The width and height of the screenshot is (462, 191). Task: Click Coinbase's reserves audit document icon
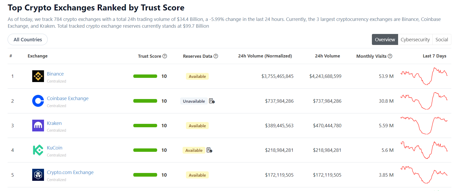coord(212,101)
